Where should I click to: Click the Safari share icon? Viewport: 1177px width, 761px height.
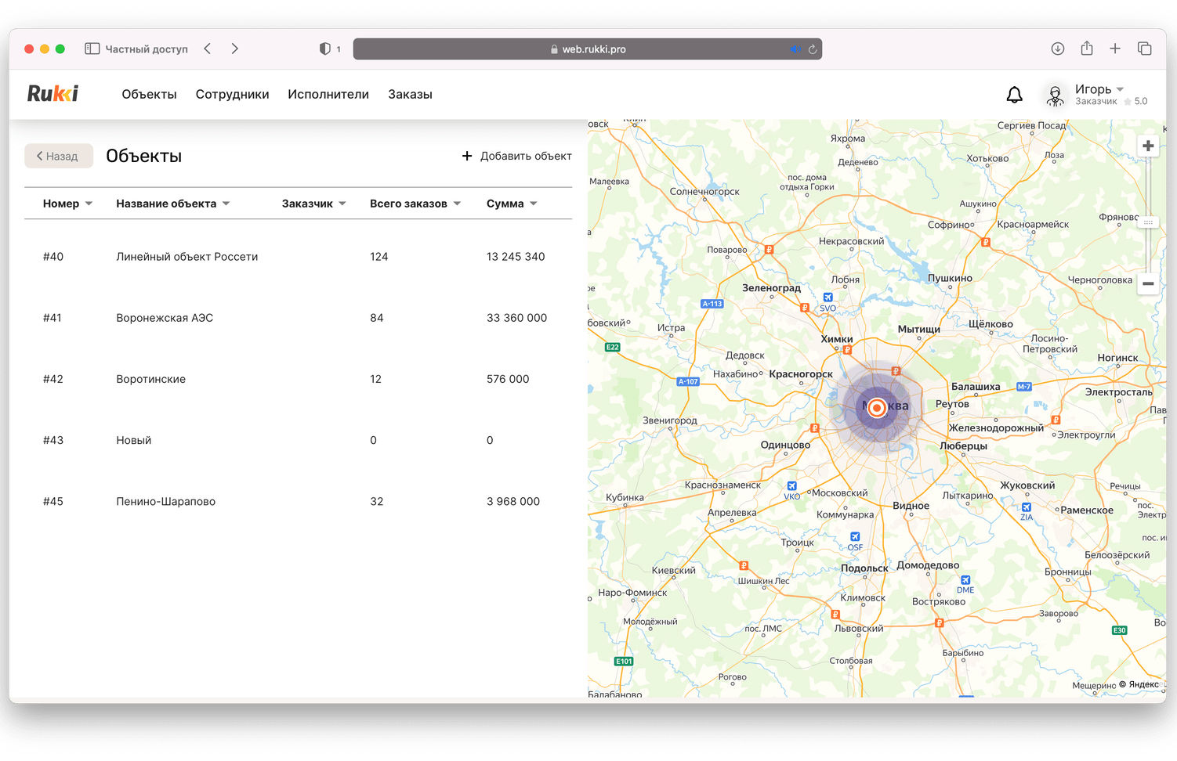pos(1086,48)
